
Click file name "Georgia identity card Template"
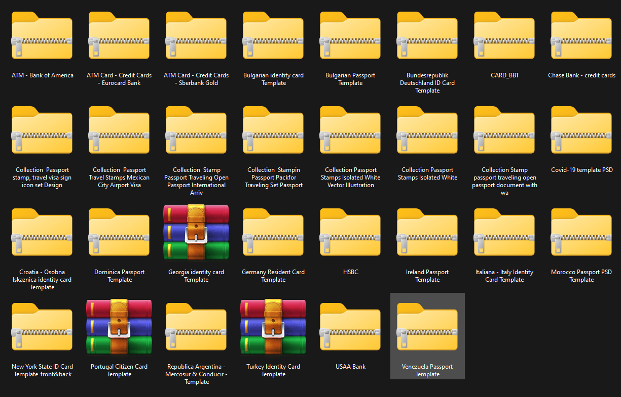click(x=196, y=276)
